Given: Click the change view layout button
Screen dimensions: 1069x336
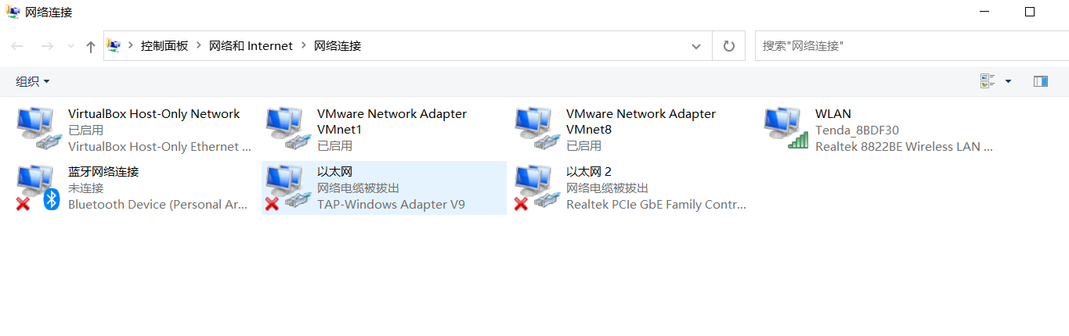Looking at the screenshot, I should pos(988,81).
